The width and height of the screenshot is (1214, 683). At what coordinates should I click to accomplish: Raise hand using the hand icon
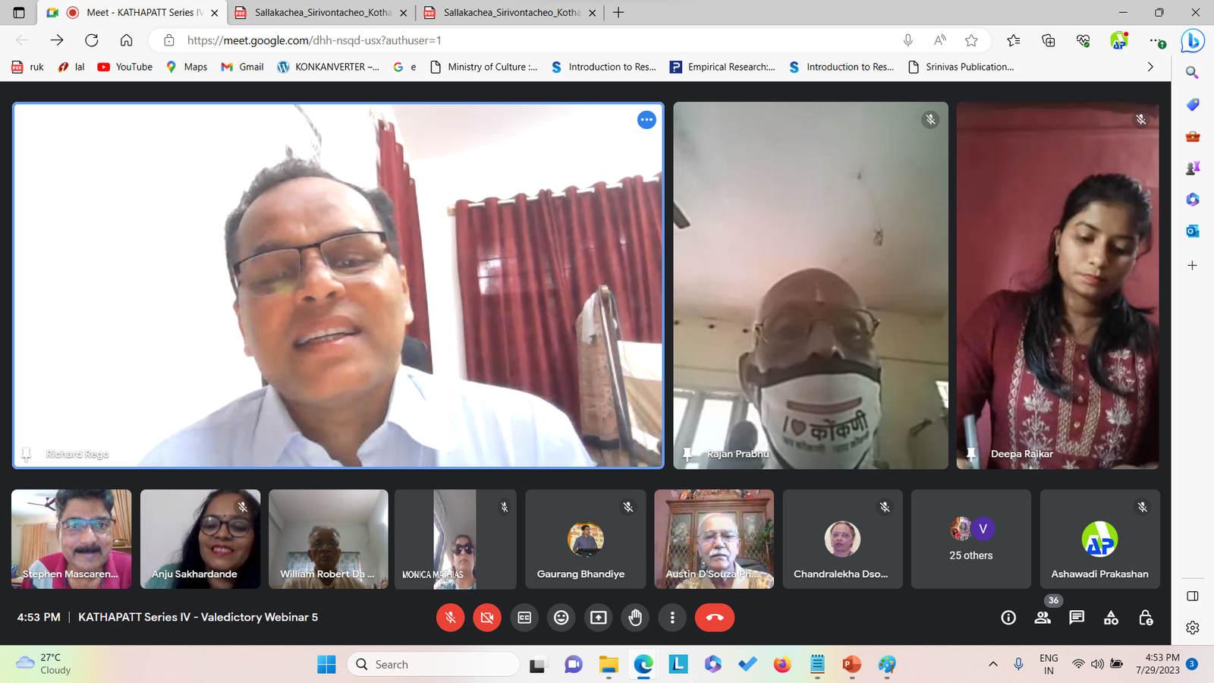(635, 618)
